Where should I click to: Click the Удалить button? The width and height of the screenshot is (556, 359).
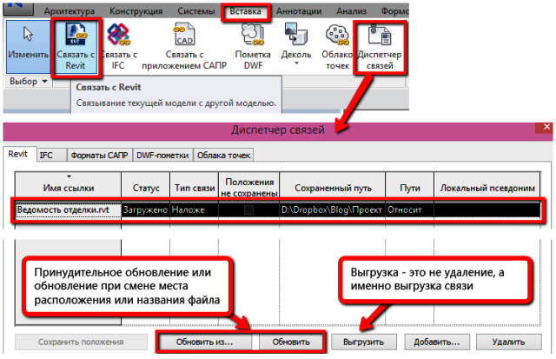[x=509, y=342]
